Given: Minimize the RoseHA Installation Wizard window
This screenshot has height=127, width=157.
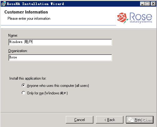Looking at the screenshot, I should click(142, 4).
